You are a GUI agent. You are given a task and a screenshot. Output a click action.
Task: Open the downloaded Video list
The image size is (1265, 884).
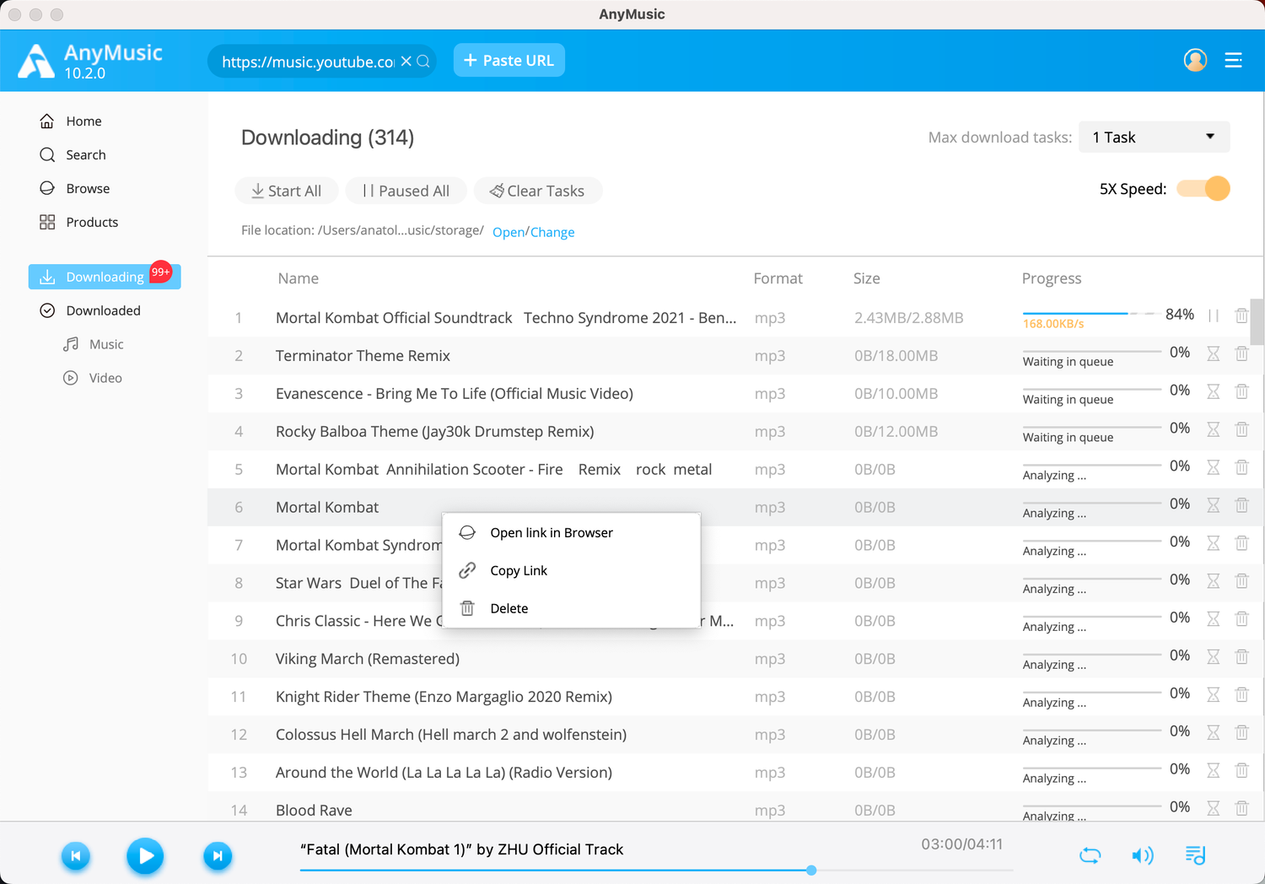(93, 378)
